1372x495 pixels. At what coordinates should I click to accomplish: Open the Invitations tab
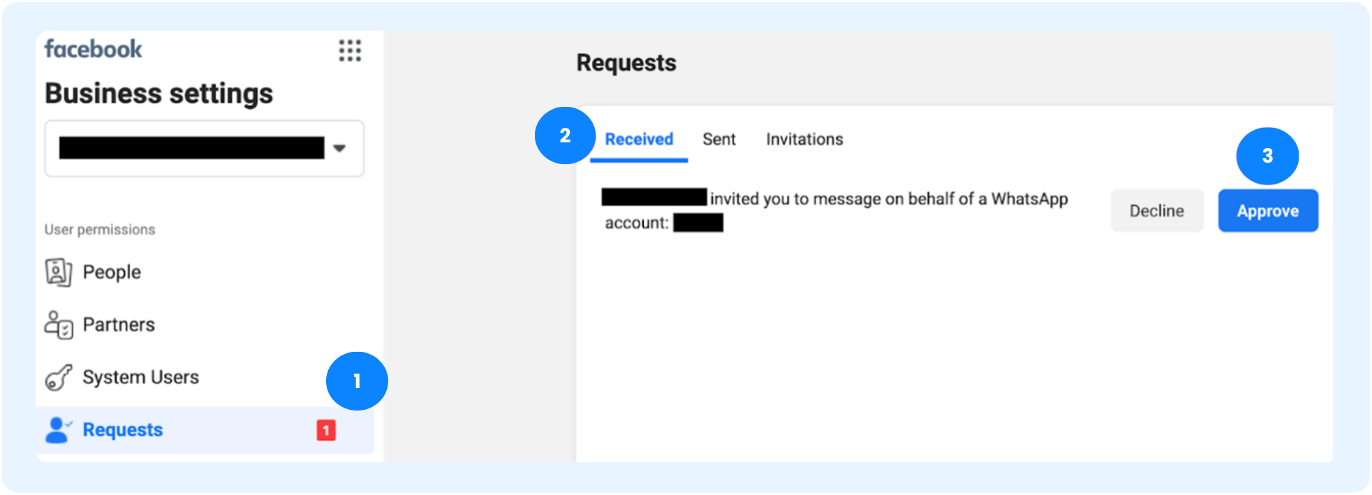coord(804,140)
